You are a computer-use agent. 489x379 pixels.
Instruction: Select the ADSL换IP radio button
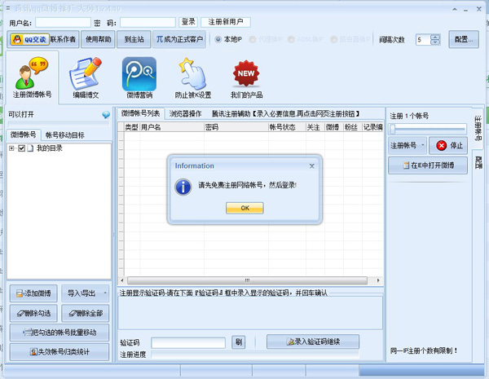tap(291, 39)
